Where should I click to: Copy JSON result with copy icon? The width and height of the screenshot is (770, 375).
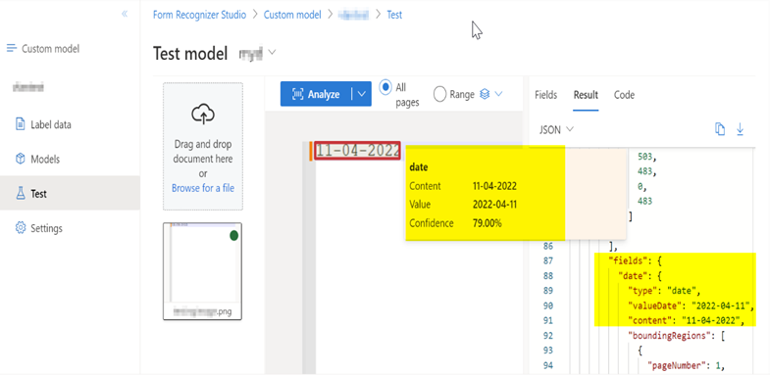point(720,129)
